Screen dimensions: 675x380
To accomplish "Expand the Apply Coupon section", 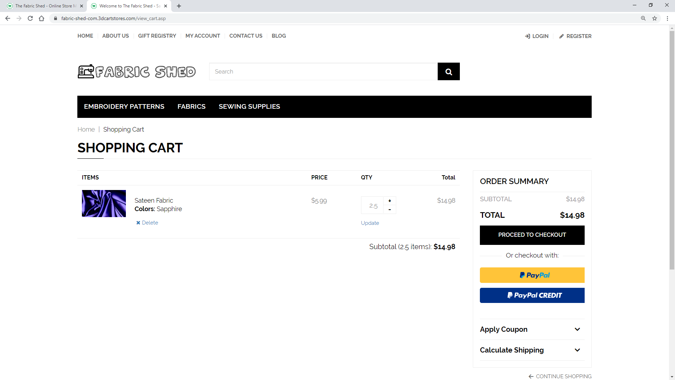I will point(532,329).
